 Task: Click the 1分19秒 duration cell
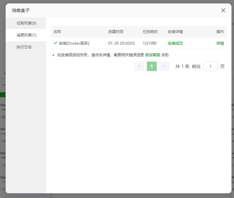coord(150,43)
